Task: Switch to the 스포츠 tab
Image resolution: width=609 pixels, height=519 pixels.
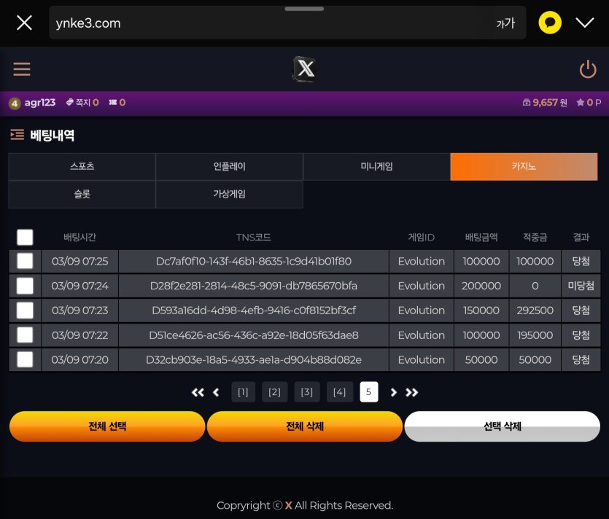Action: (82, 166)
